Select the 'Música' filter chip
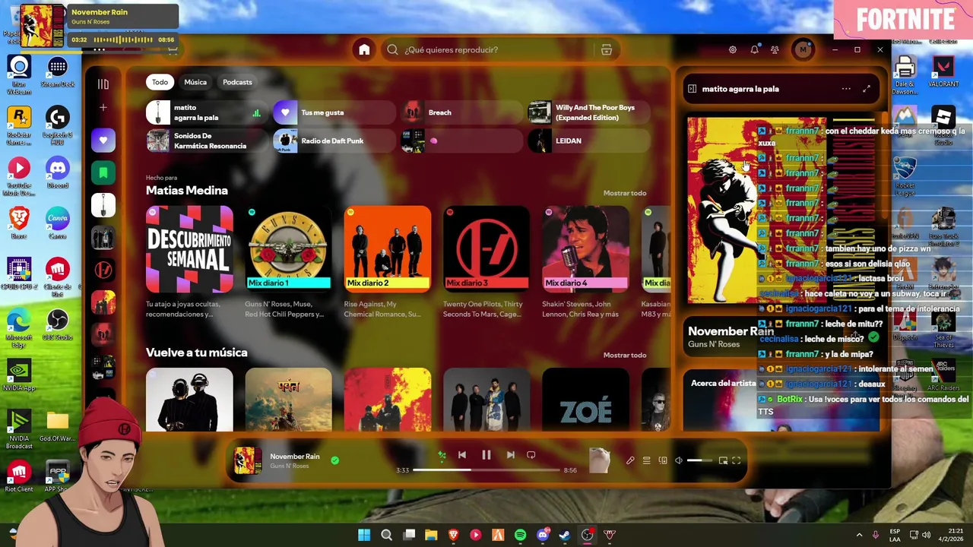The image size is (973, 547). [x=195, y=82]
